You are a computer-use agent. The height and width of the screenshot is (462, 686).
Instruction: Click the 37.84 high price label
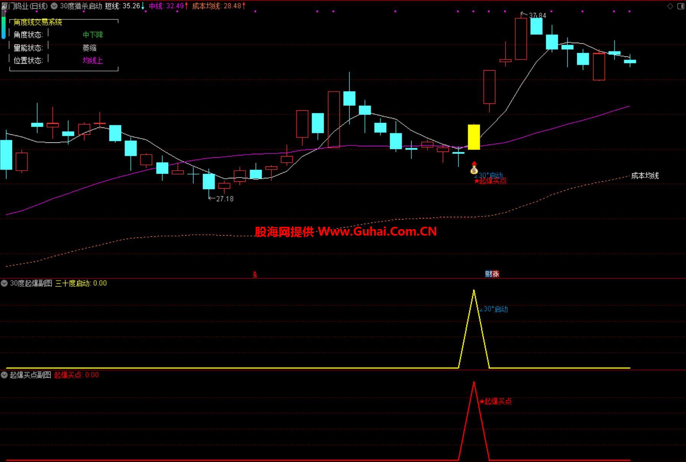click(537, 16)
